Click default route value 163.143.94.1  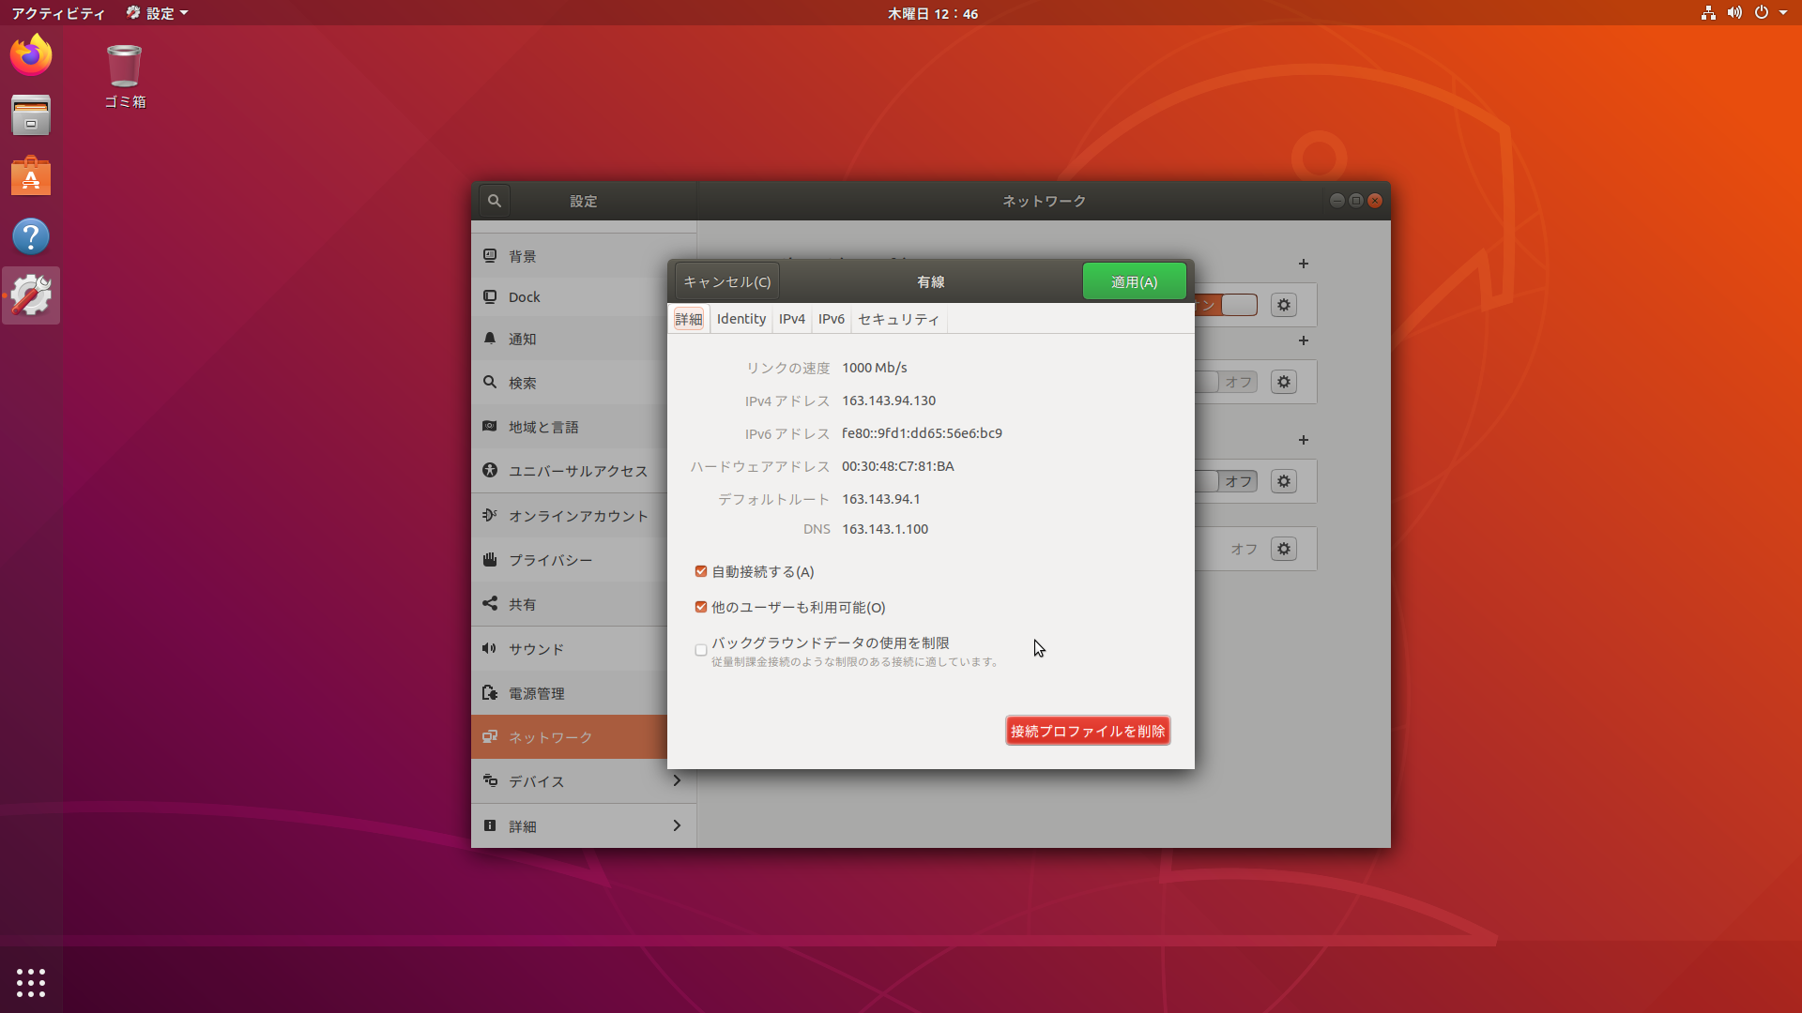click(x=881, y=499)
